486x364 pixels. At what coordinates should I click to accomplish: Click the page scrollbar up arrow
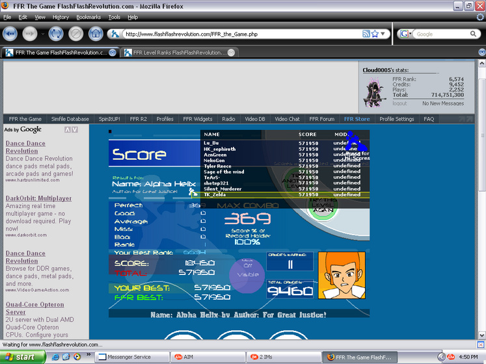coord(482,64)
